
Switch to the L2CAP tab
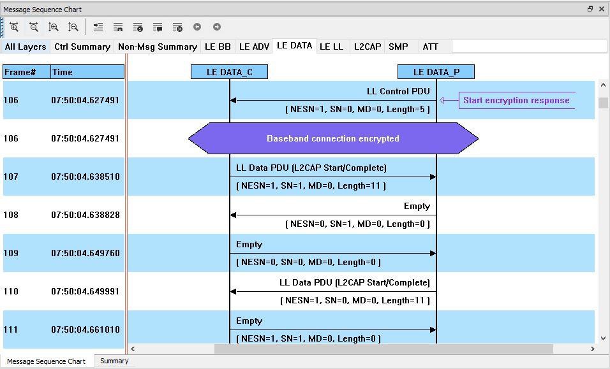[x=368, y=47]
